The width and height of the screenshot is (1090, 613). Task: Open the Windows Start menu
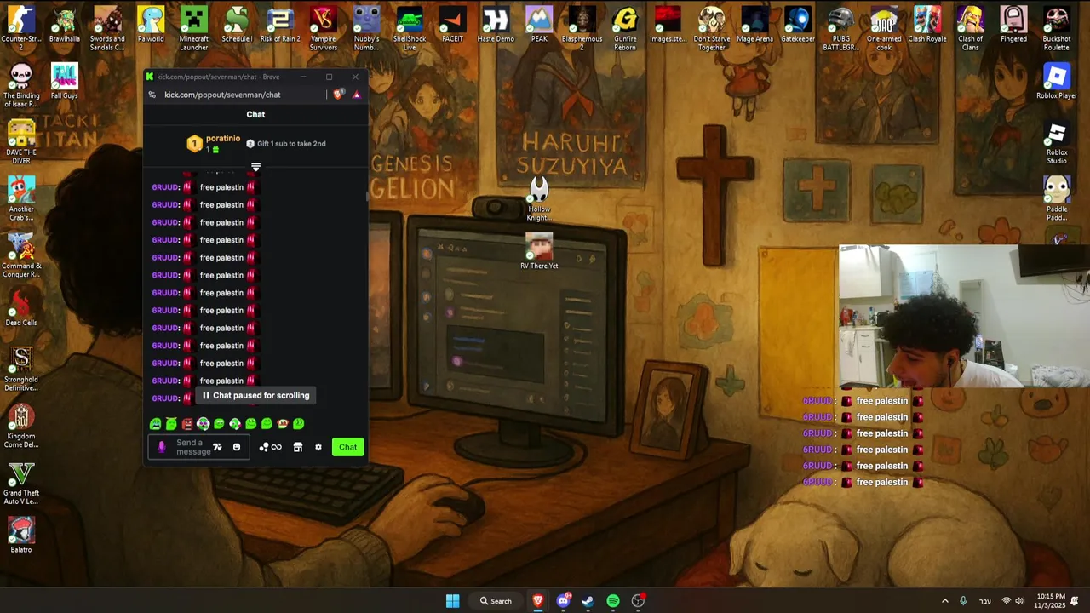452,601
